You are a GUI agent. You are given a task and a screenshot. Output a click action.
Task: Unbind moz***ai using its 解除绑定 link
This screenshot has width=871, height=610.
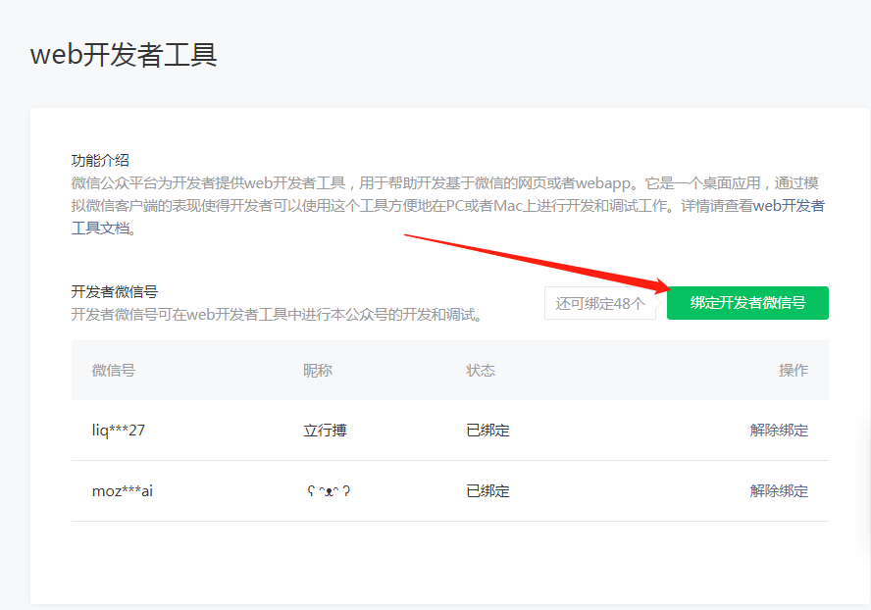coord(779,491)
